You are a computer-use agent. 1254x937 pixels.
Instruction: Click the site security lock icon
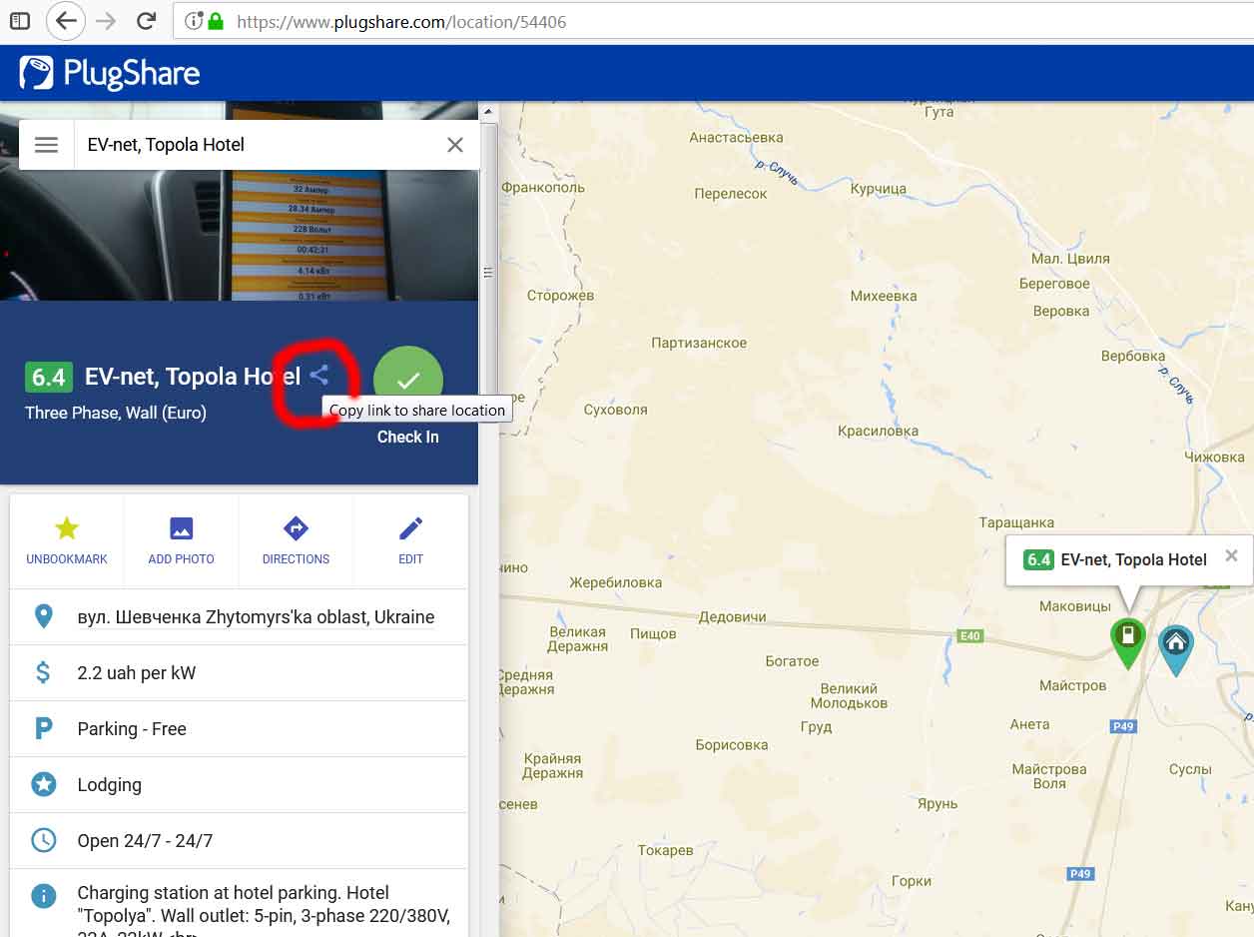[215, 21]
